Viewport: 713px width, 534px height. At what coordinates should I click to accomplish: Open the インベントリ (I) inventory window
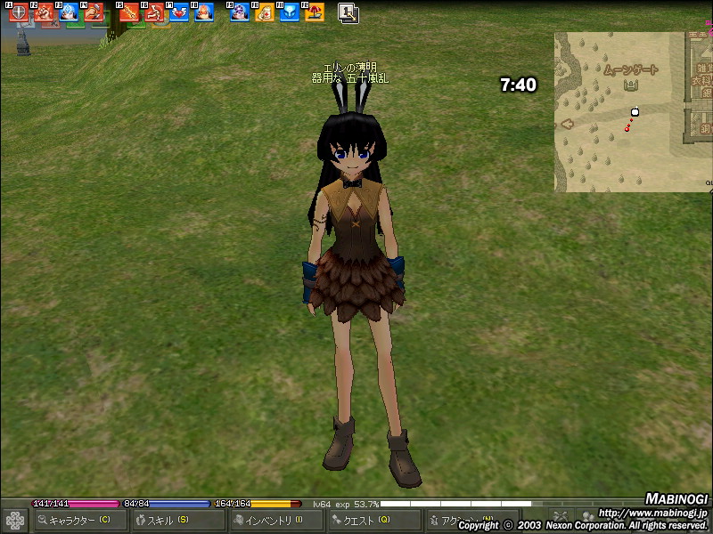point(277,521)
